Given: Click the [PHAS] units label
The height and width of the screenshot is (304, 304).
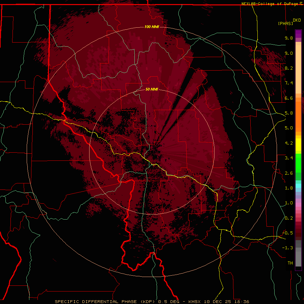Looking at the screenshot, I should pos(285,23).
